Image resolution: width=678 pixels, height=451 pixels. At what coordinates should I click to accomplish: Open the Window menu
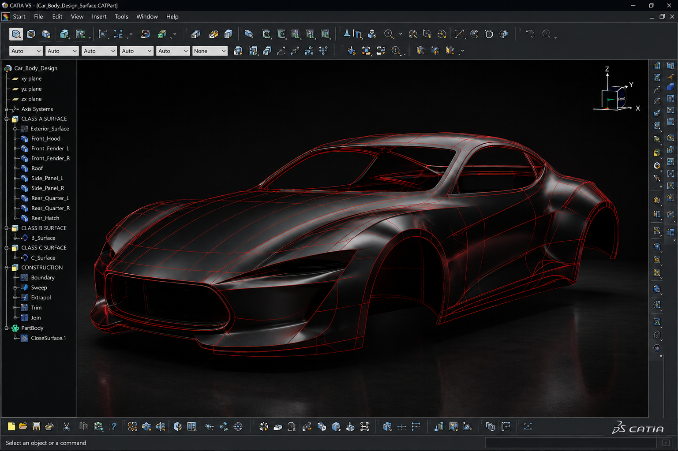coord(147,17)
